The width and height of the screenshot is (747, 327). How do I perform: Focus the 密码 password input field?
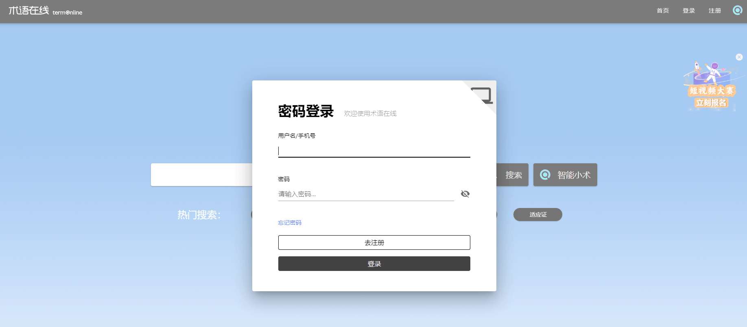(366, 194)
